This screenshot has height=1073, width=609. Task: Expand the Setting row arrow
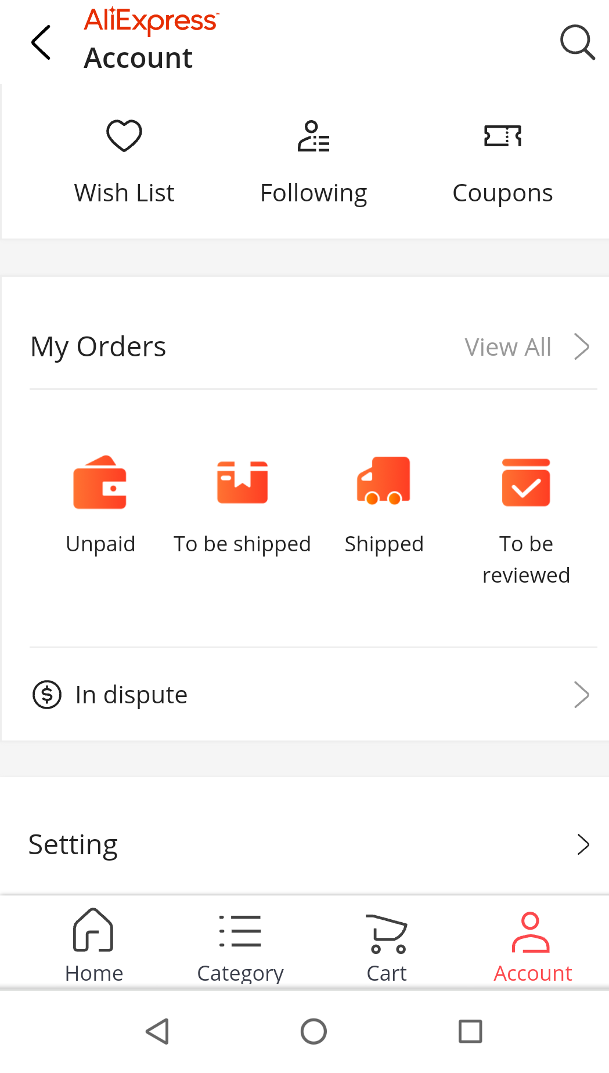click(x=583, y=844)
